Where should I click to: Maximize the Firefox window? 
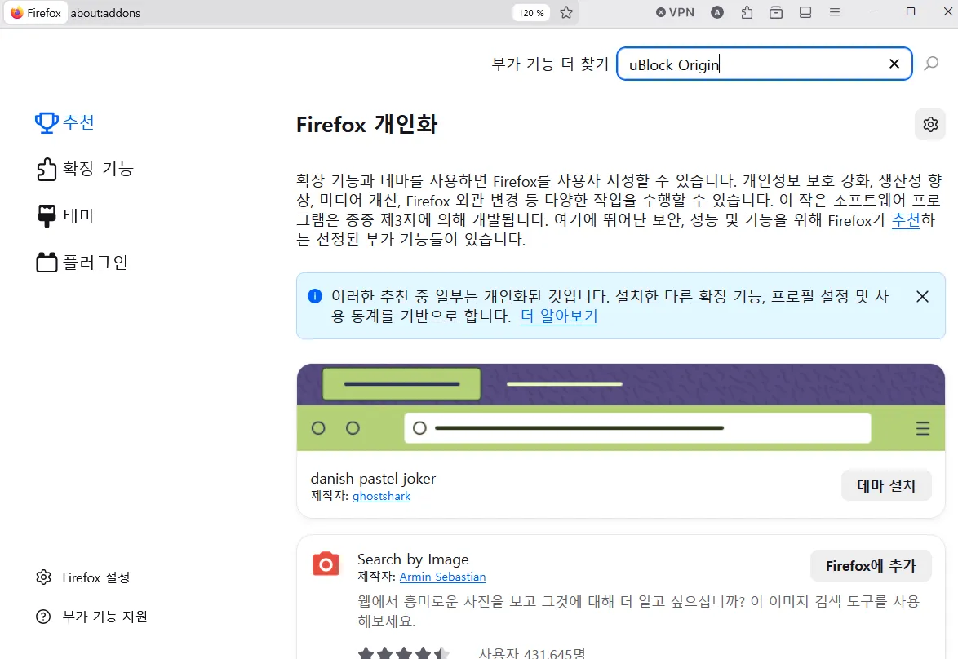click(911, 11)
